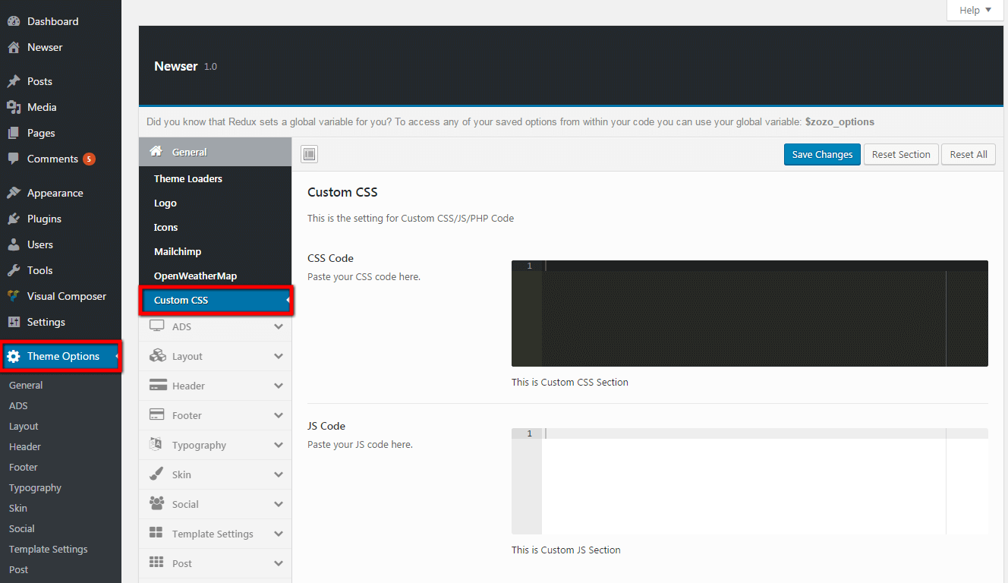
Task: Select the Skin paintbrush icon
Action: (x=156, y=474)
